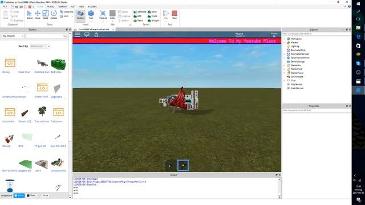Select the first hotbar tool slot
The height and width of the screenshot is (205, 365).
[171, 165]
